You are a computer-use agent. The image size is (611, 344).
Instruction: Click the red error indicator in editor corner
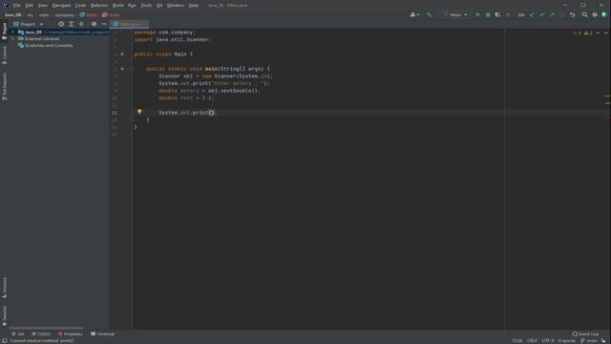pos(577,33)
